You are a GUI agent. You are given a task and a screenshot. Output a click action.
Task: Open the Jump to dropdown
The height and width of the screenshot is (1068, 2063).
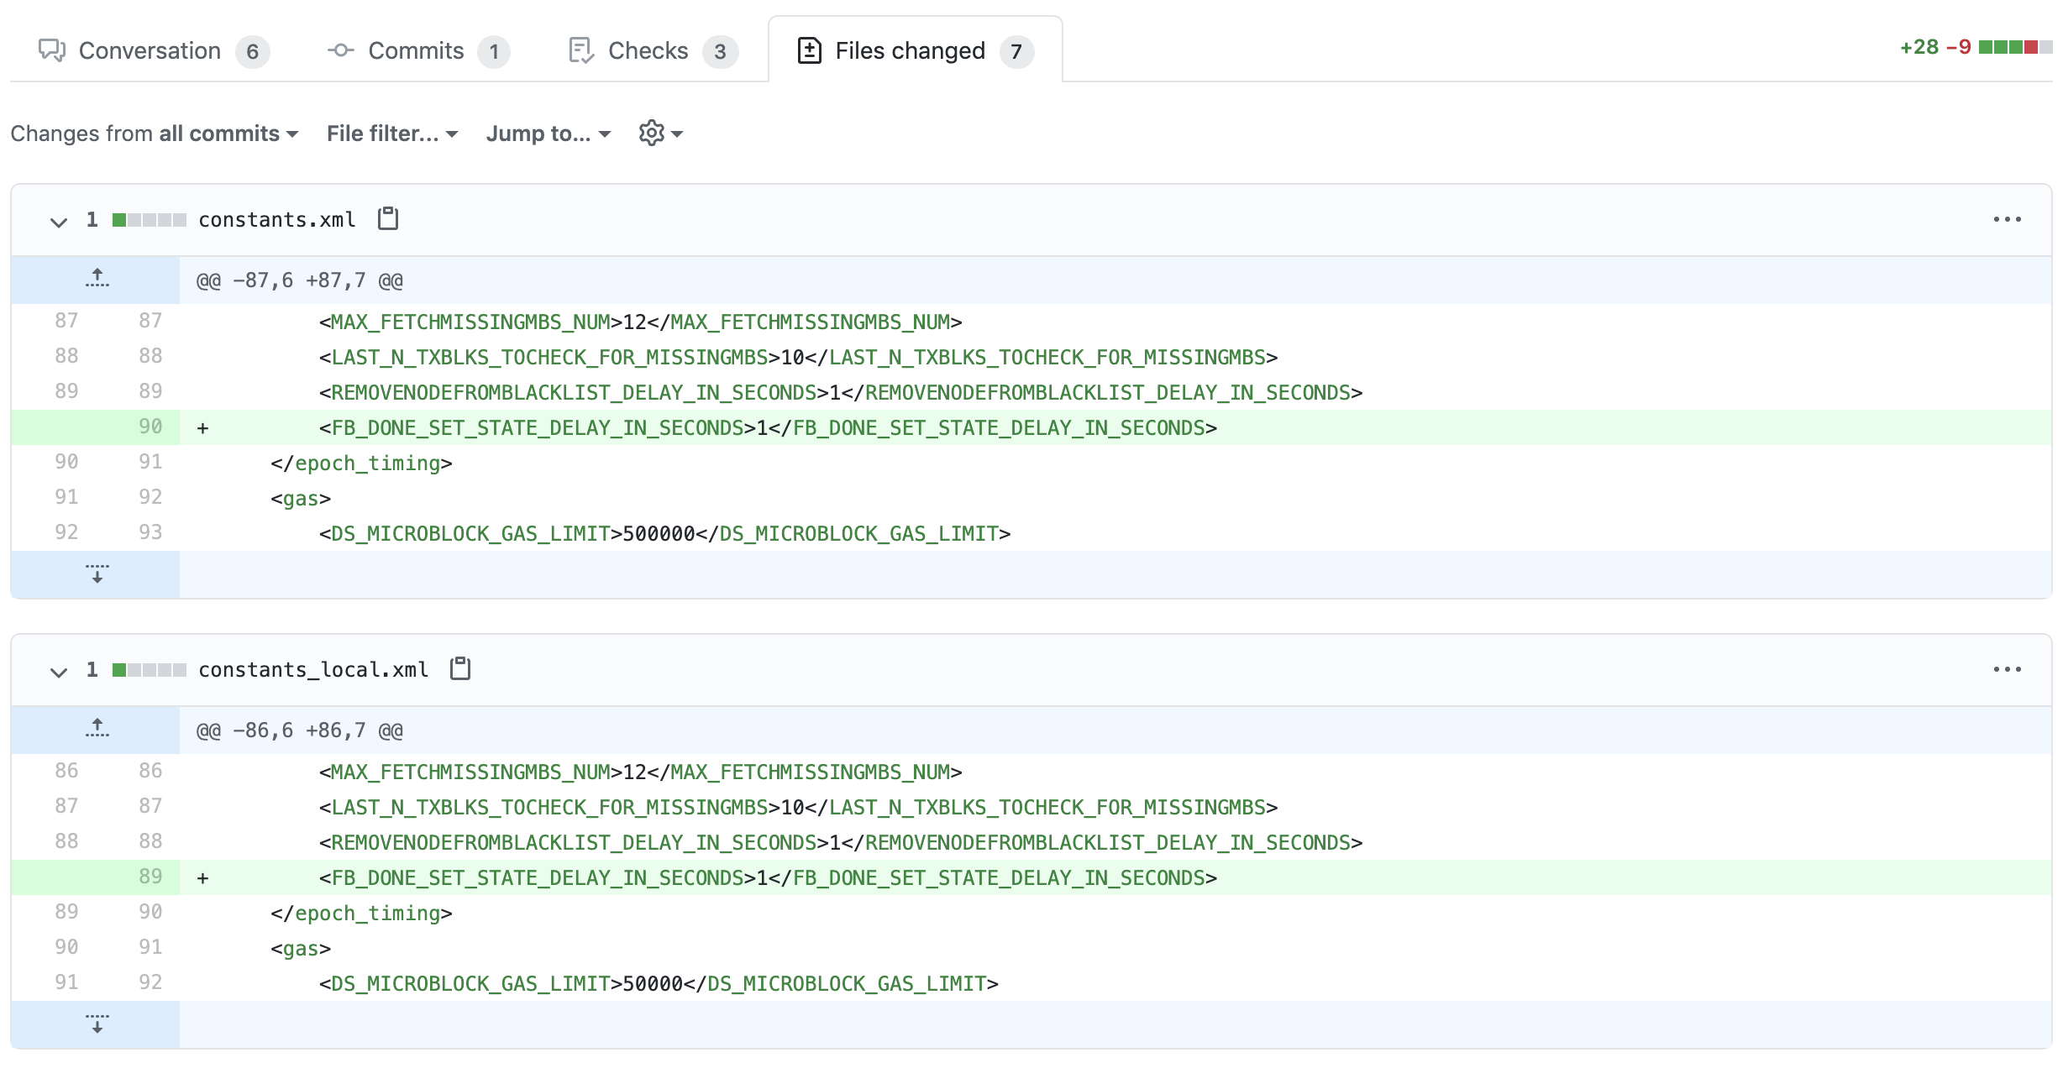548,133
